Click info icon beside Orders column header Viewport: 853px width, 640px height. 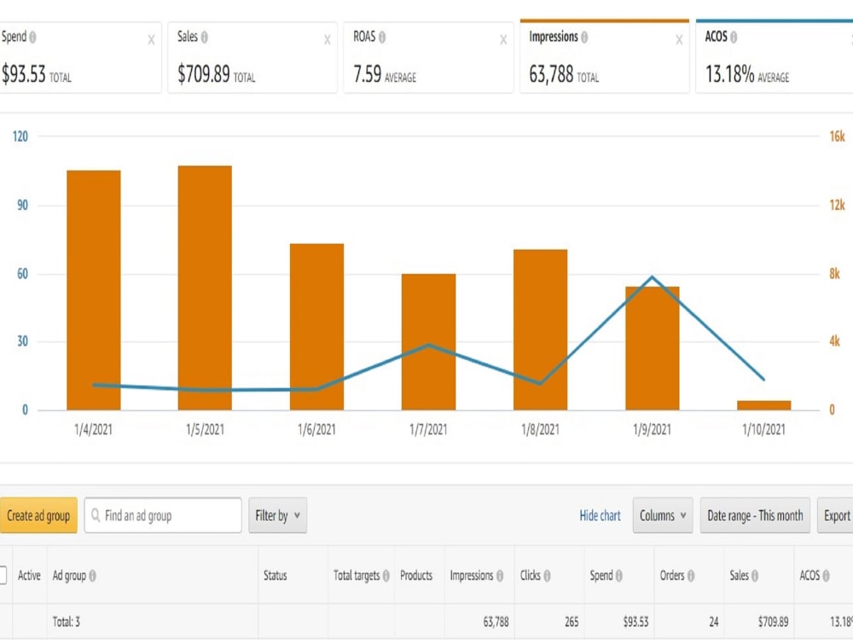[690, 575]
